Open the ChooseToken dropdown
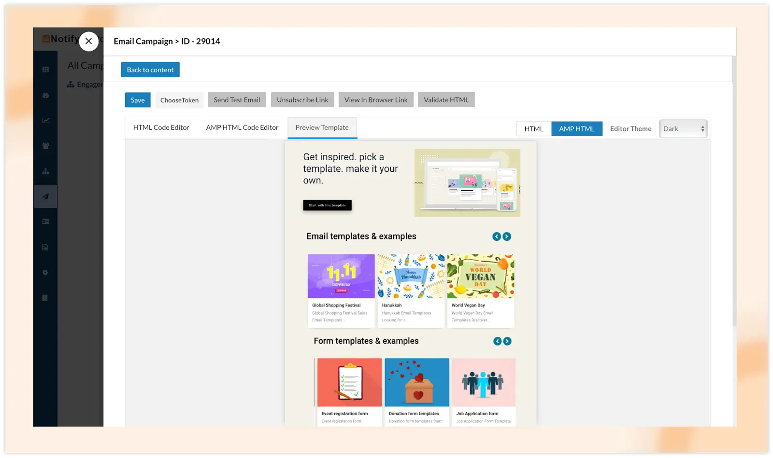 179,100
